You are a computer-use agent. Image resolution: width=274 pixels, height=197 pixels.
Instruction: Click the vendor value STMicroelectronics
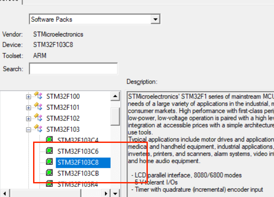(58, 34)
